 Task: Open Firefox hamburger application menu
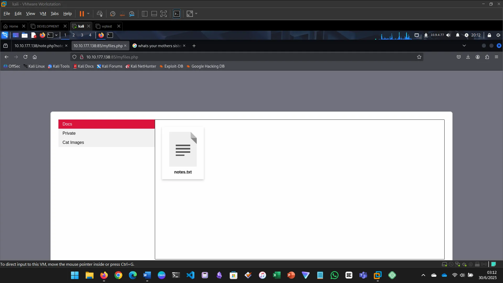click(496, 57)
